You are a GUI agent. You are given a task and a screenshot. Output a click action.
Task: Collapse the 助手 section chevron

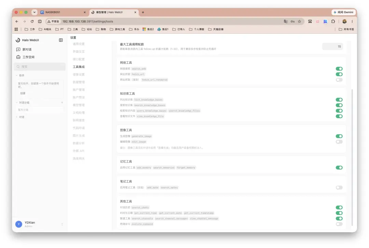coord(17,76)
